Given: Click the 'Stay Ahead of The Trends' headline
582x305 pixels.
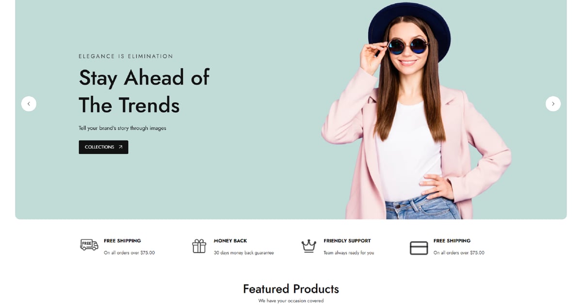Looking at the screenshot, I should (x=144, y=91).
